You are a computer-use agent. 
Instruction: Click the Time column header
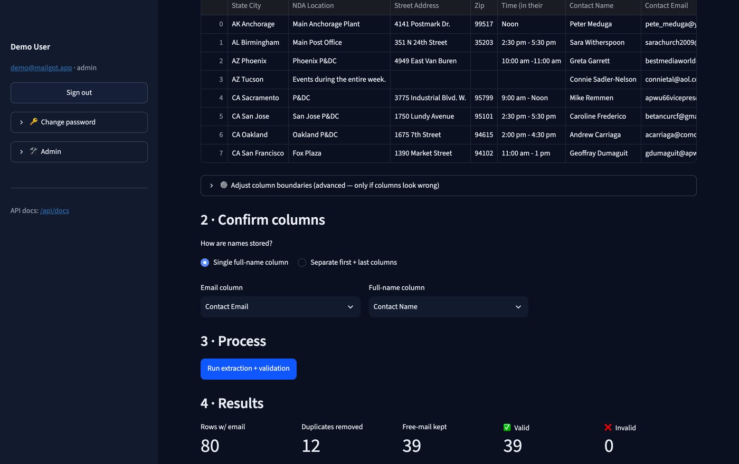532,6
